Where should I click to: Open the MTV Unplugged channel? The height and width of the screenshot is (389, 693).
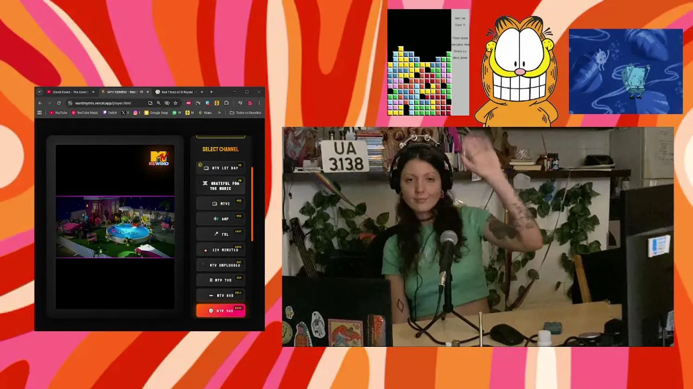click(220, 265)
